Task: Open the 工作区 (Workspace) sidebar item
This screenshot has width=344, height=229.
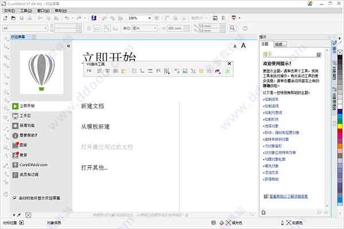Action: pyautogui.click(x=41, y=116)
